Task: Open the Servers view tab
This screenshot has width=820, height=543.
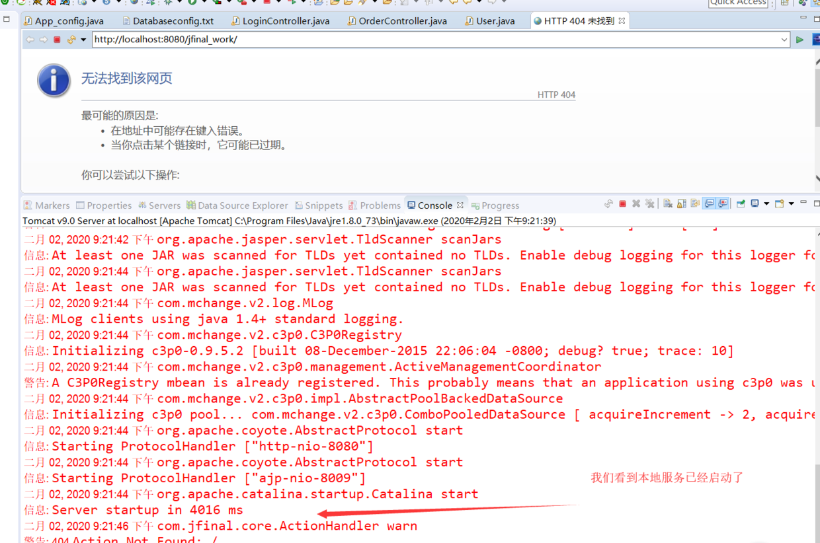Action: 159,205
